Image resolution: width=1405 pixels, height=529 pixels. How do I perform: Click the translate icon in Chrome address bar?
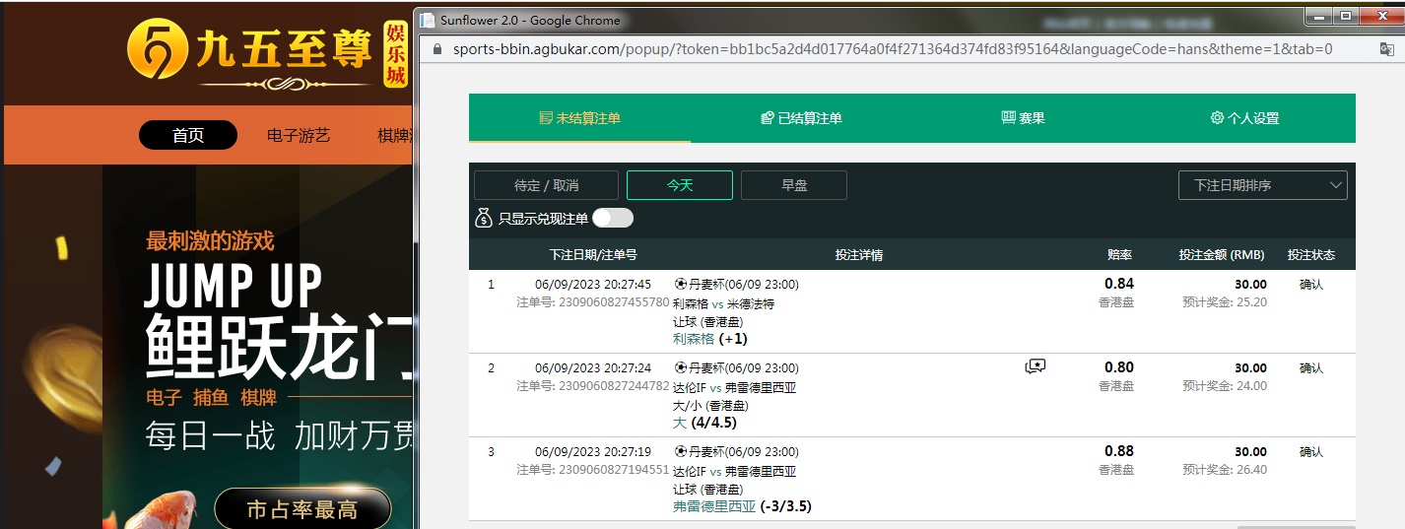(x=1387, y=49)
